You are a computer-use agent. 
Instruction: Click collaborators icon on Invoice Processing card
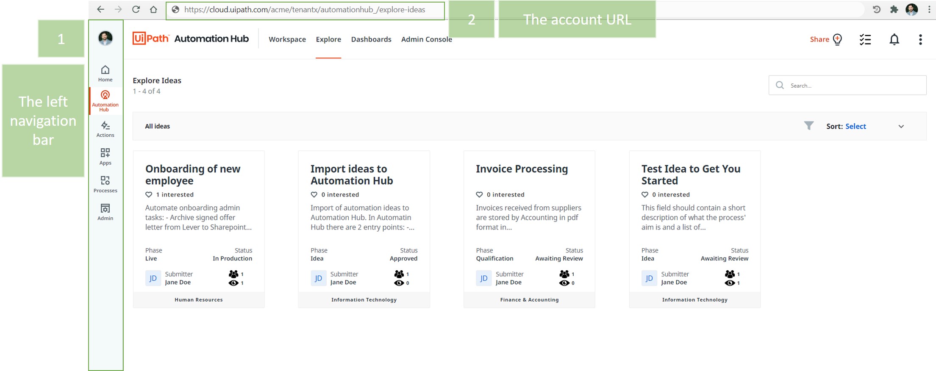point(564,274)
